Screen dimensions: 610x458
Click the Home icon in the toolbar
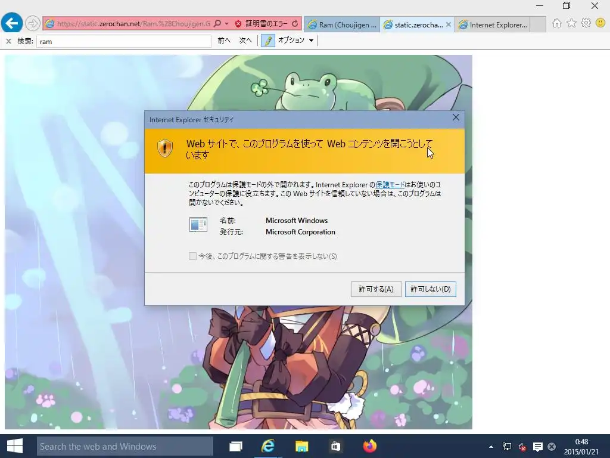click(557, 23)
